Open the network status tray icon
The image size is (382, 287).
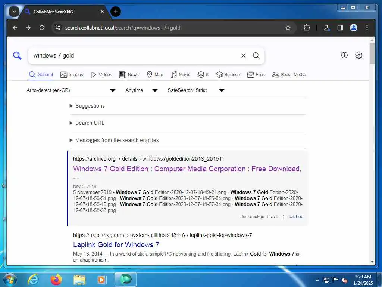326,280
